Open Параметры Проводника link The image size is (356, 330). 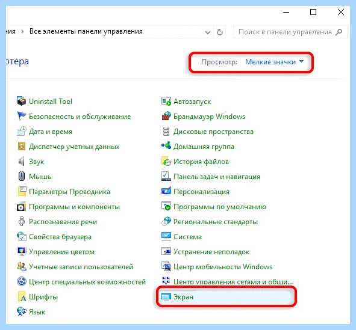pos(69,192)
